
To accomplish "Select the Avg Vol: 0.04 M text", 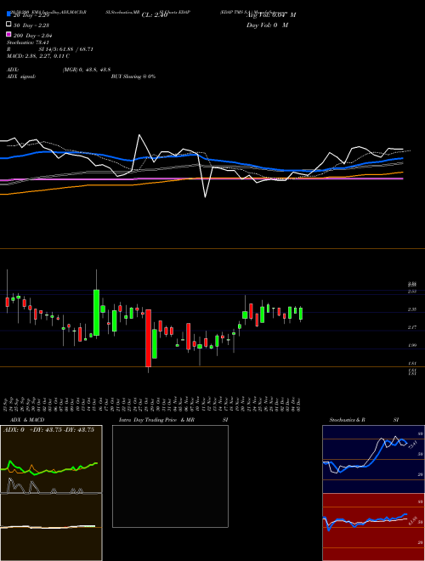I will pos(271,15).
